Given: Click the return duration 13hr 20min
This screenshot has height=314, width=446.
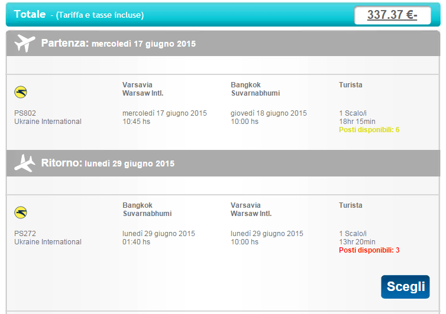Looking at the screenshot, I should 357,242.
